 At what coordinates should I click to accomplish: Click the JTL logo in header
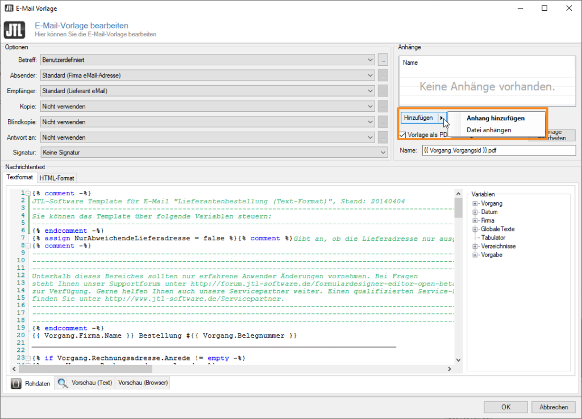point(14,30)
